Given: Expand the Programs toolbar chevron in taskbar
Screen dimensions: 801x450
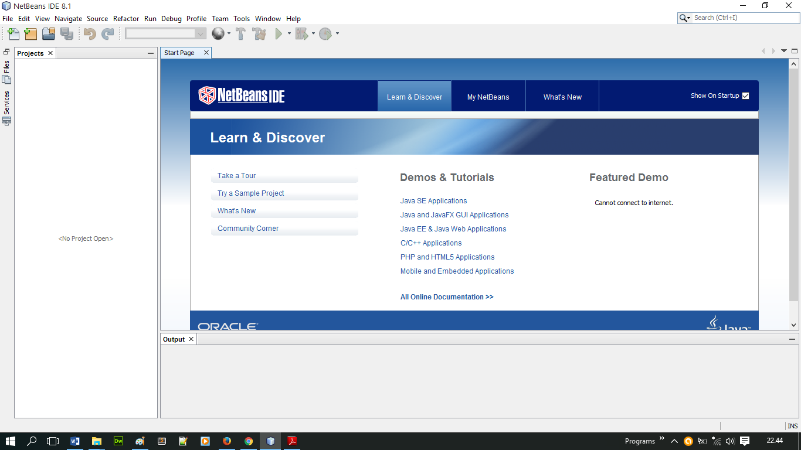Looking at the screenshot, I should click(x=662, y=438).
